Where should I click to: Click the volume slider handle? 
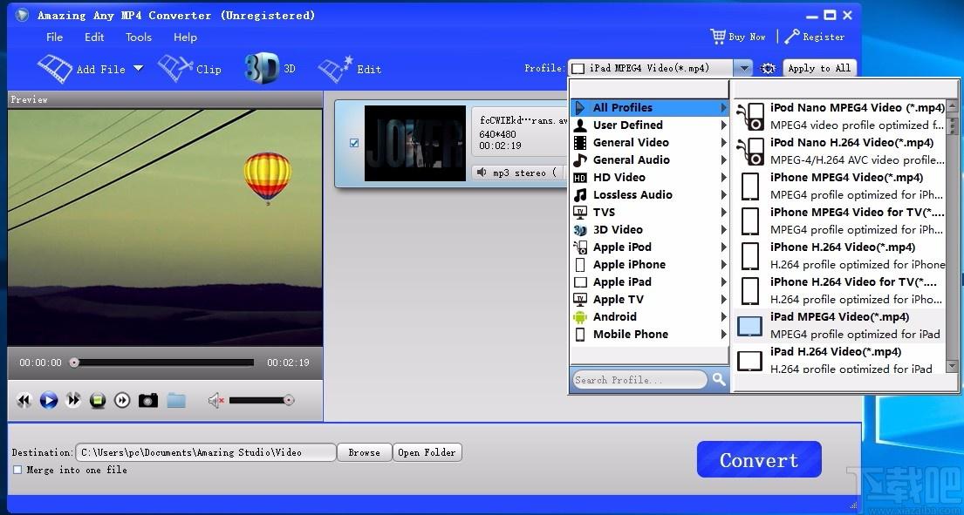[x=289, y=401]
